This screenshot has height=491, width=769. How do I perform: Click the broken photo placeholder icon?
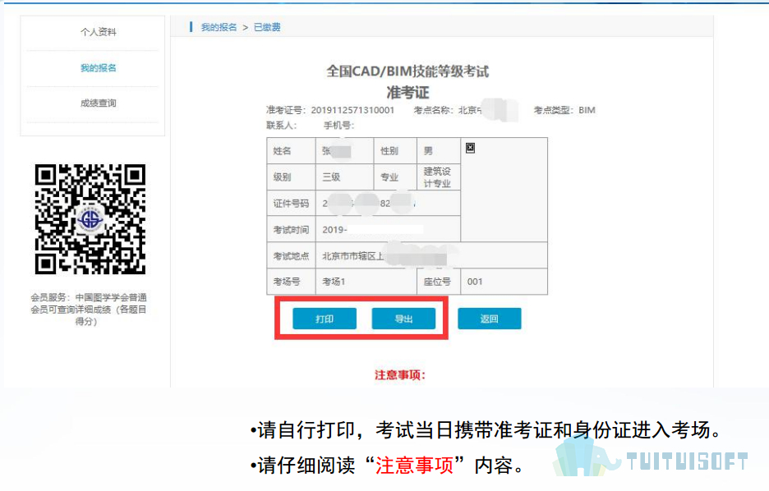[470, 148]
